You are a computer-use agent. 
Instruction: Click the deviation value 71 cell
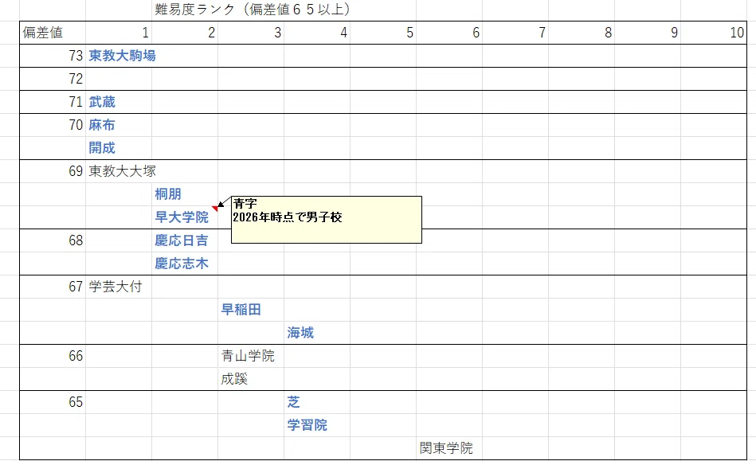coord(53,102)
